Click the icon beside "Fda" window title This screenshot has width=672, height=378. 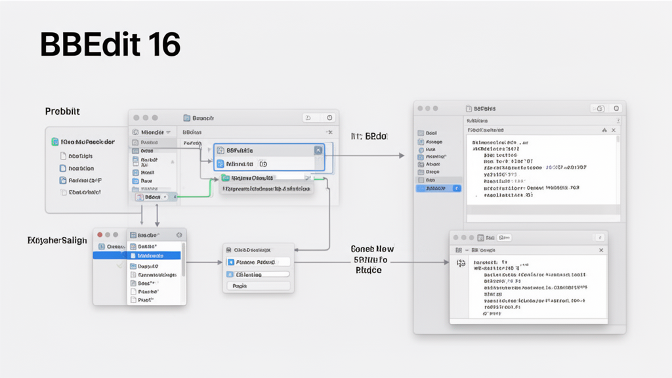[x=481, y=238]
